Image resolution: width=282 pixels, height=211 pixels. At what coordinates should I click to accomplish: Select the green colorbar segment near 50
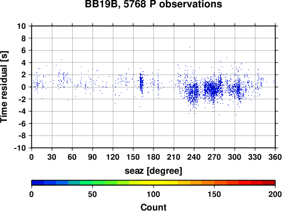tap(99, 183)
